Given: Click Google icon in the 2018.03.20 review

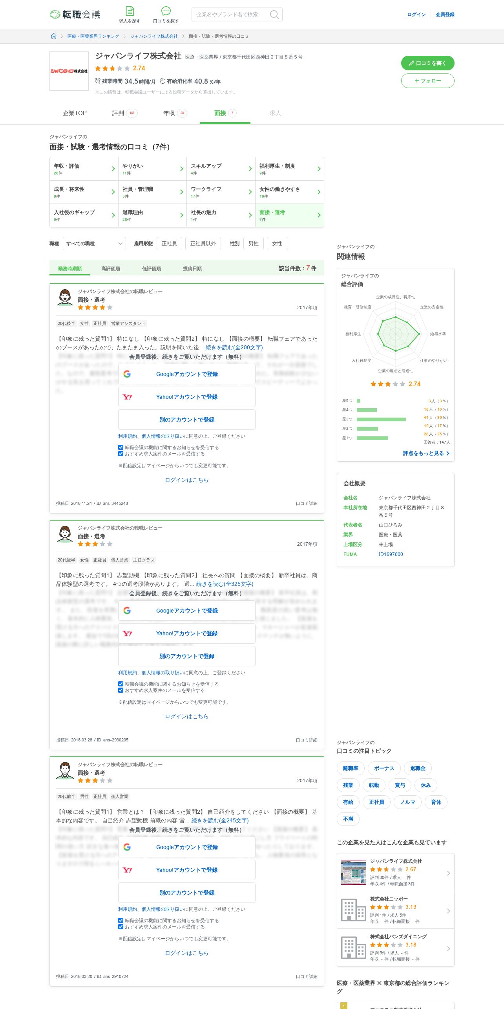Looking at the screenshot, I should pos(127,847).
